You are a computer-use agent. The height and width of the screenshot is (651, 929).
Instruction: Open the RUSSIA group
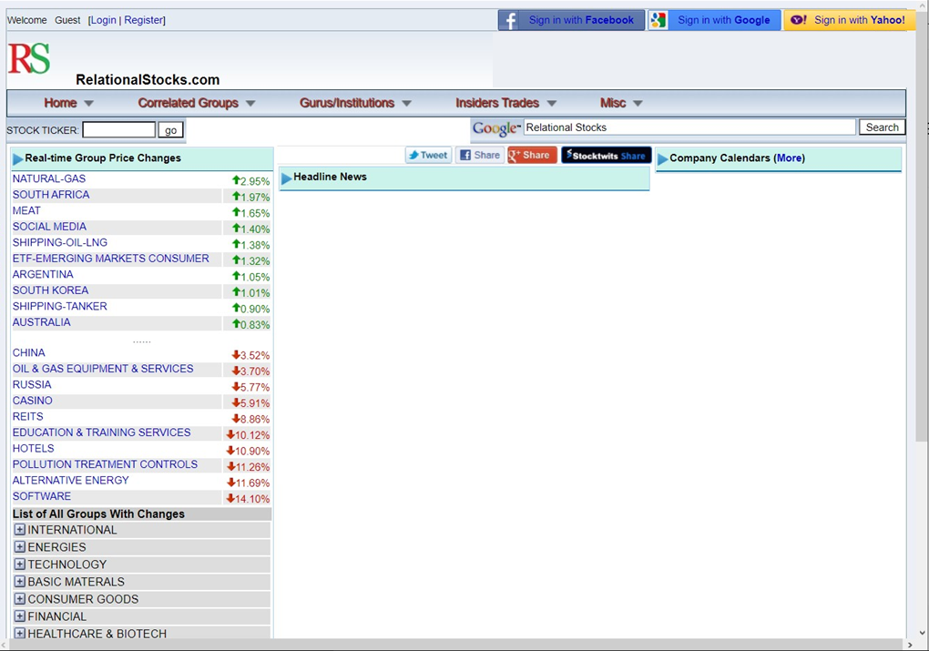[32, 385]
